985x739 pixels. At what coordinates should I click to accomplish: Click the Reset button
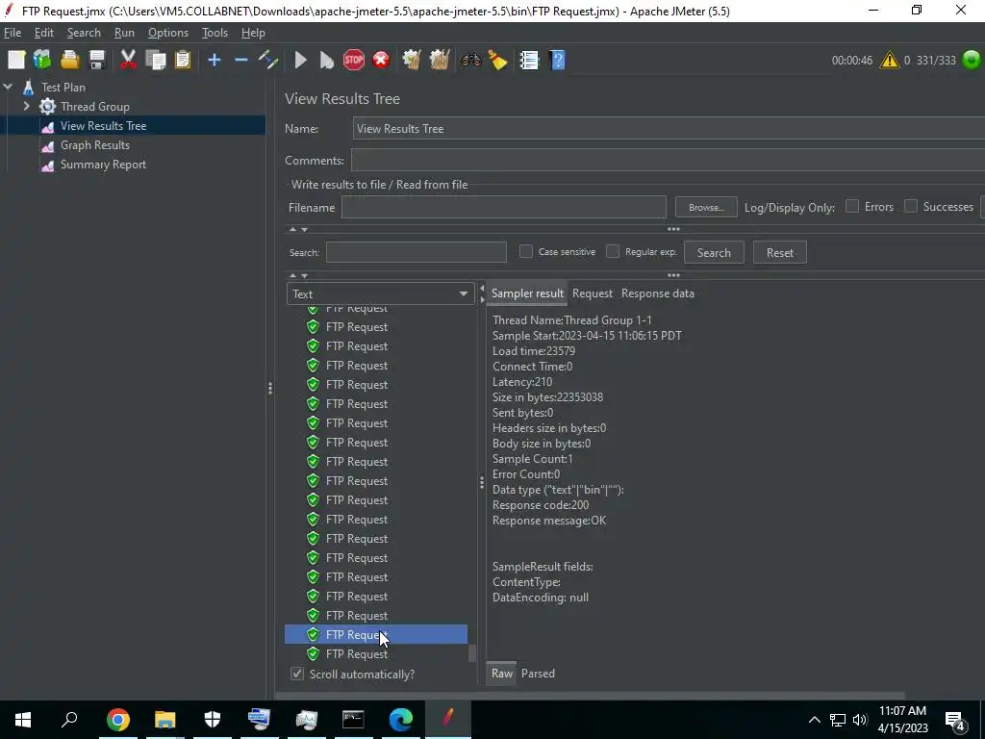point(779,253)
